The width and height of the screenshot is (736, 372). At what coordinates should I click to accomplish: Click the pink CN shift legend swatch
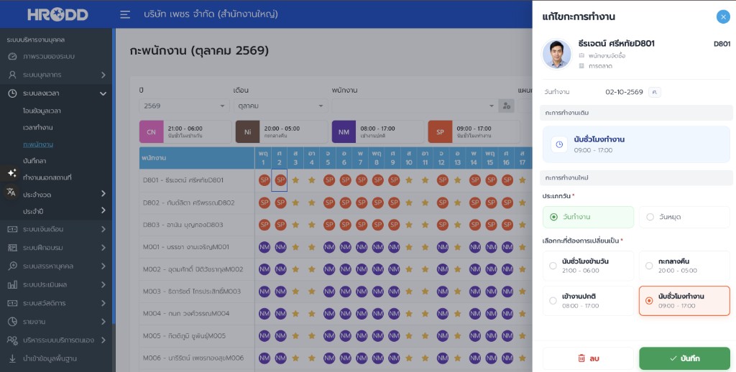tap(151, 132)
